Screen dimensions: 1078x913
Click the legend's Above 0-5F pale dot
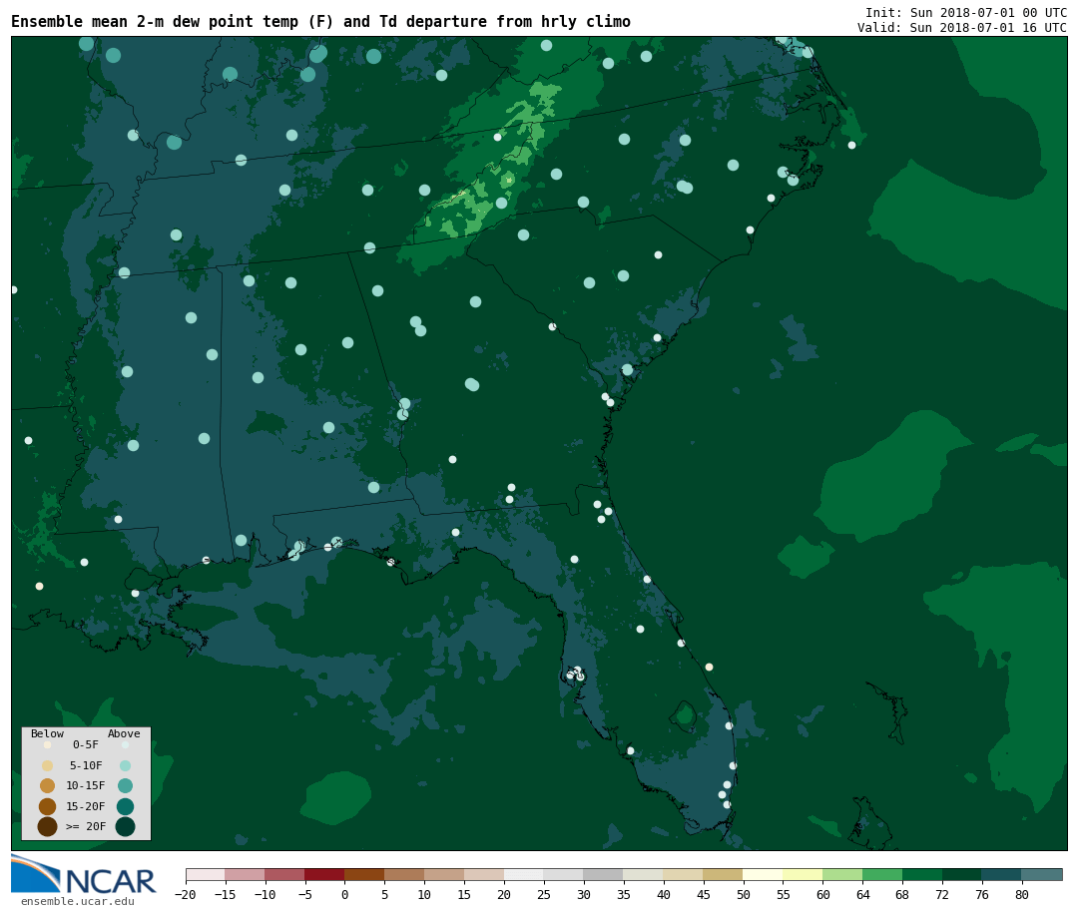click(125, 744)
